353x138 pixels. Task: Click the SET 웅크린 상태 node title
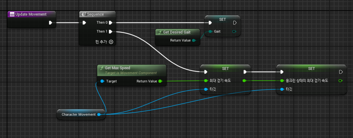tap(312, 69)
